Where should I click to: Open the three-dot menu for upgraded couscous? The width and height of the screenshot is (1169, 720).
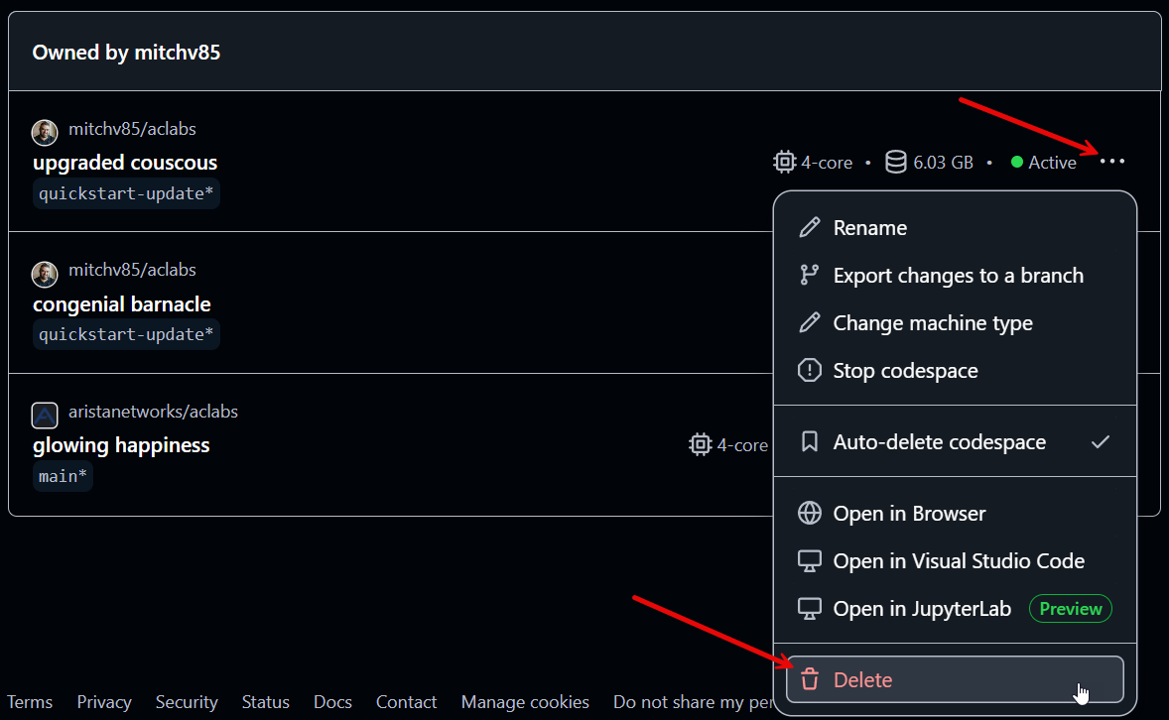pyautogui.click(x=1111, y=162)
